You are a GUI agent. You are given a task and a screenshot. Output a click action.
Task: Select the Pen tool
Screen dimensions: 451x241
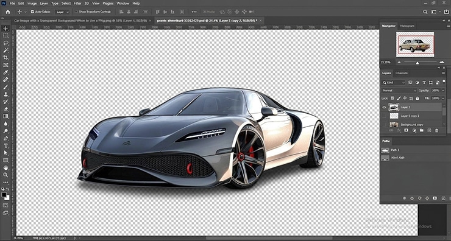[5, 138]
